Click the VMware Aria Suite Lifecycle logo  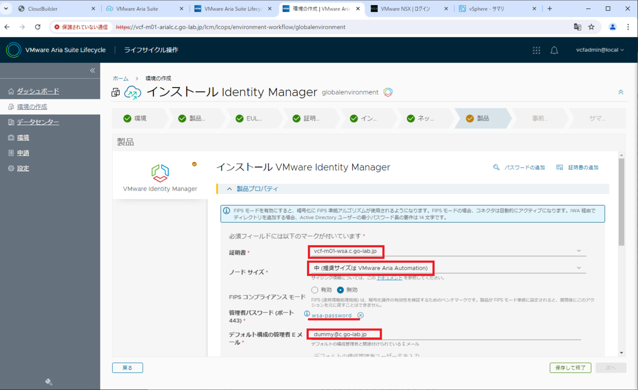[13, 50]
